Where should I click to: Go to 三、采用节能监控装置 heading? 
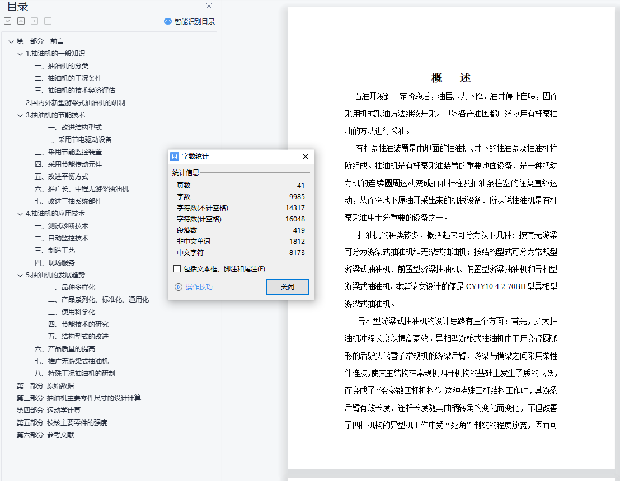click(x=68, y=152)
